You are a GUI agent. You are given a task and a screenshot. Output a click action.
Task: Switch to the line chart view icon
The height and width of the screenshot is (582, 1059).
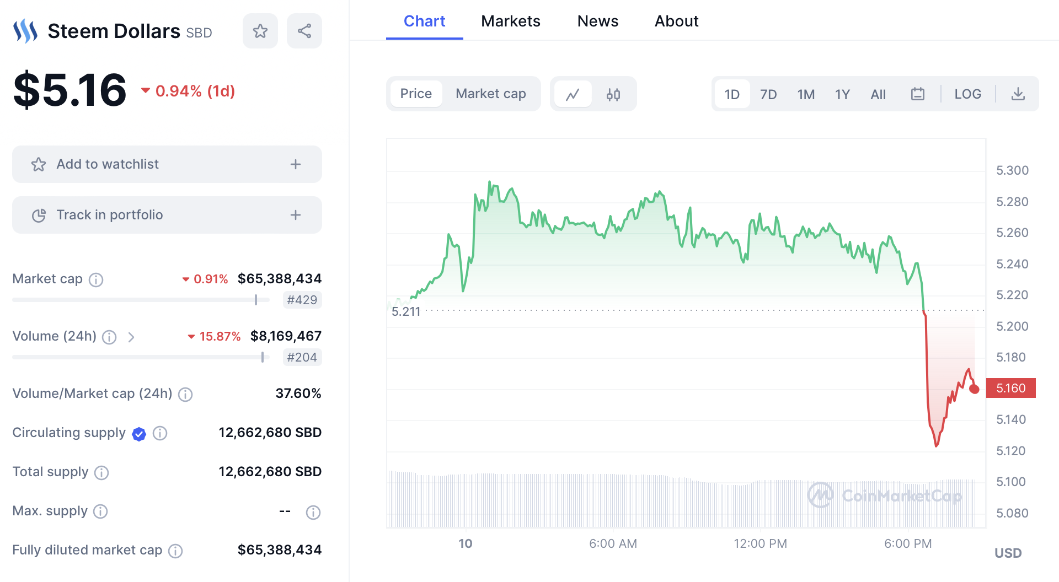(573, 94)
